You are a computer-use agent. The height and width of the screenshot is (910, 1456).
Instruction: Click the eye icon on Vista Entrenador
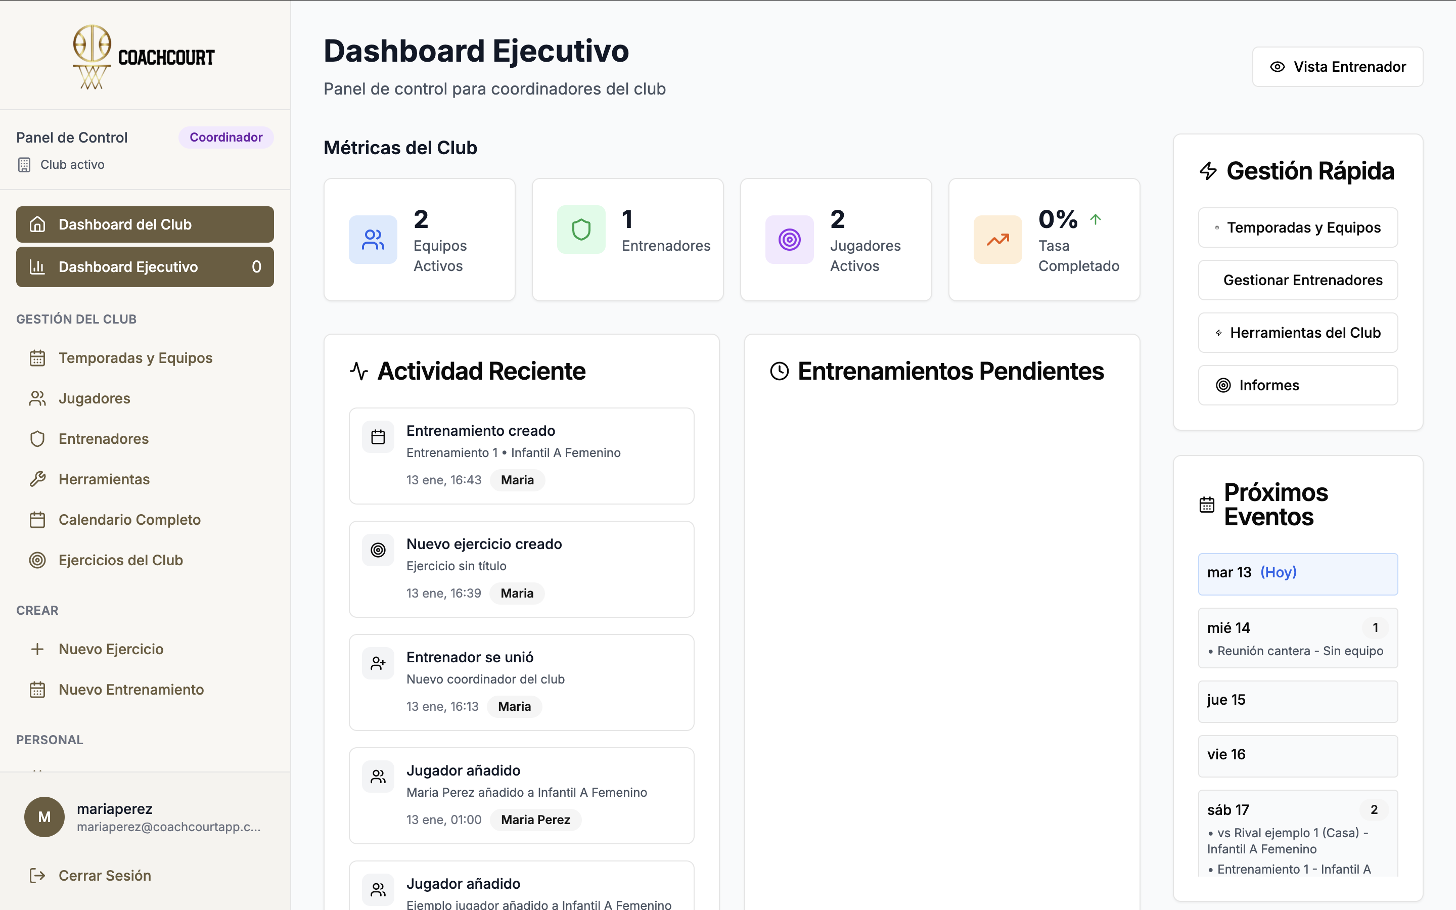[x=1279, y=66]
